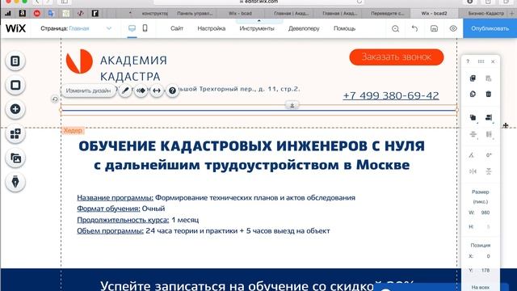Open the Match size dropdown icon
This screenshot has height=291, width=517.
(489, 134)
